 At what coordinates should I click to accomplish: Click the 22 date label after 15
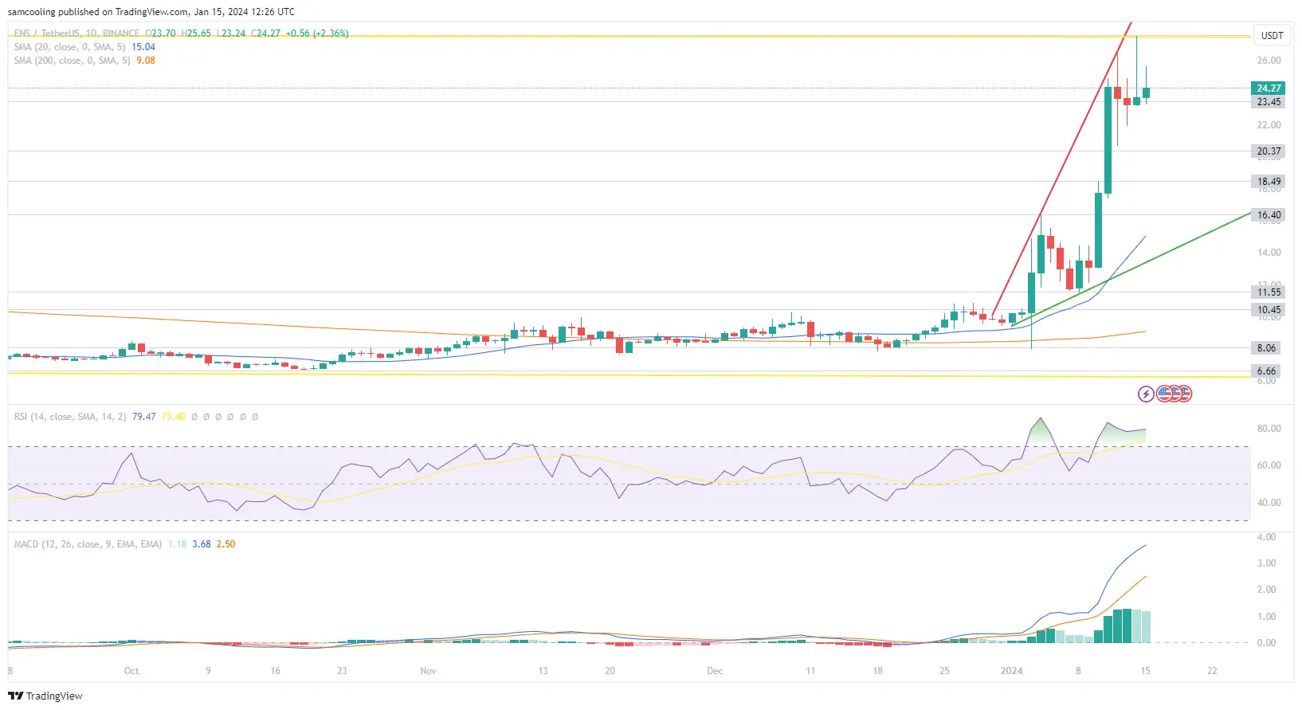[x=1212, y=671]
